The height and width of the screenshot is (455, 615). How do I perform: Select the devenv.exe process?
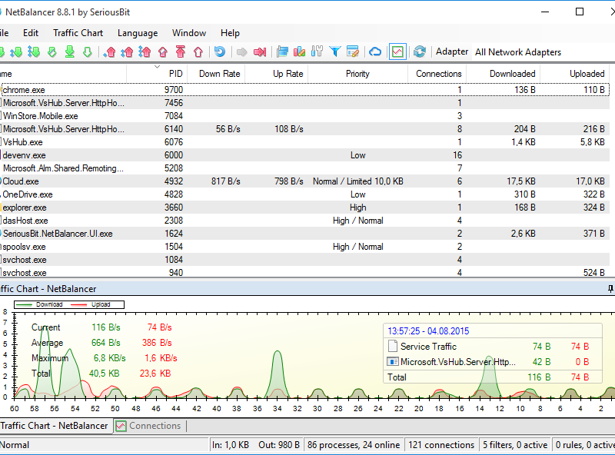click(x=305, y=155)
